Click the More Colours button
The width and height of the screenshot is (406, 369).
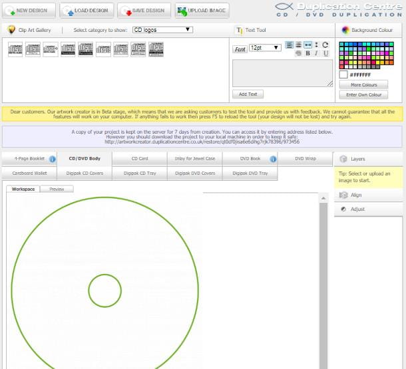point(363,85)
